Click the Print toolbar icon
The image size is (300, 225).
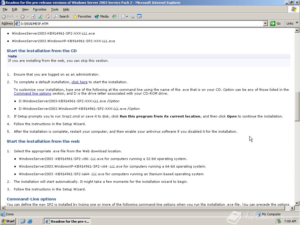pos(132,16)
